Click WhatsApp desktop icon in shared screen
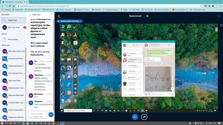223x125 pixels. click(69, 26)
